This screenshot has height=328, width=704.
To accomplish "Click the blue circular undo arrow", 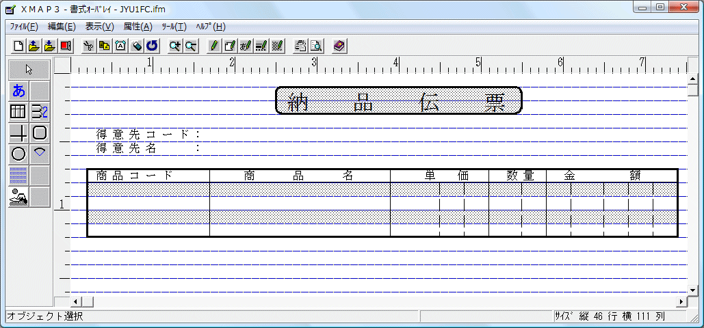I will tap(152, 45).
